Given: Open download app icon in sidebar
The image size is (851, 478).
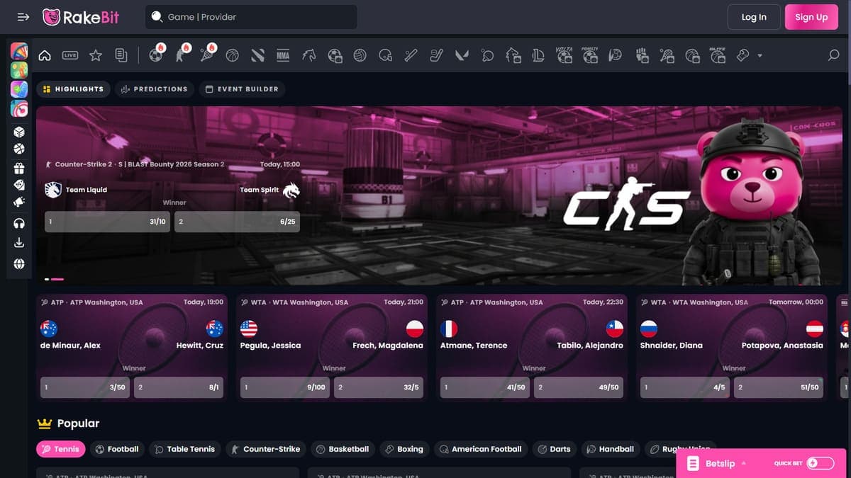Looking at the screenshot, I should [19, 243].
